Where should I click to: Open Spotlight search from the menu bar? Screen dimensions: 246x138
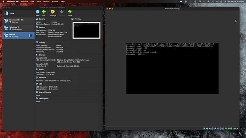point(217,2)
